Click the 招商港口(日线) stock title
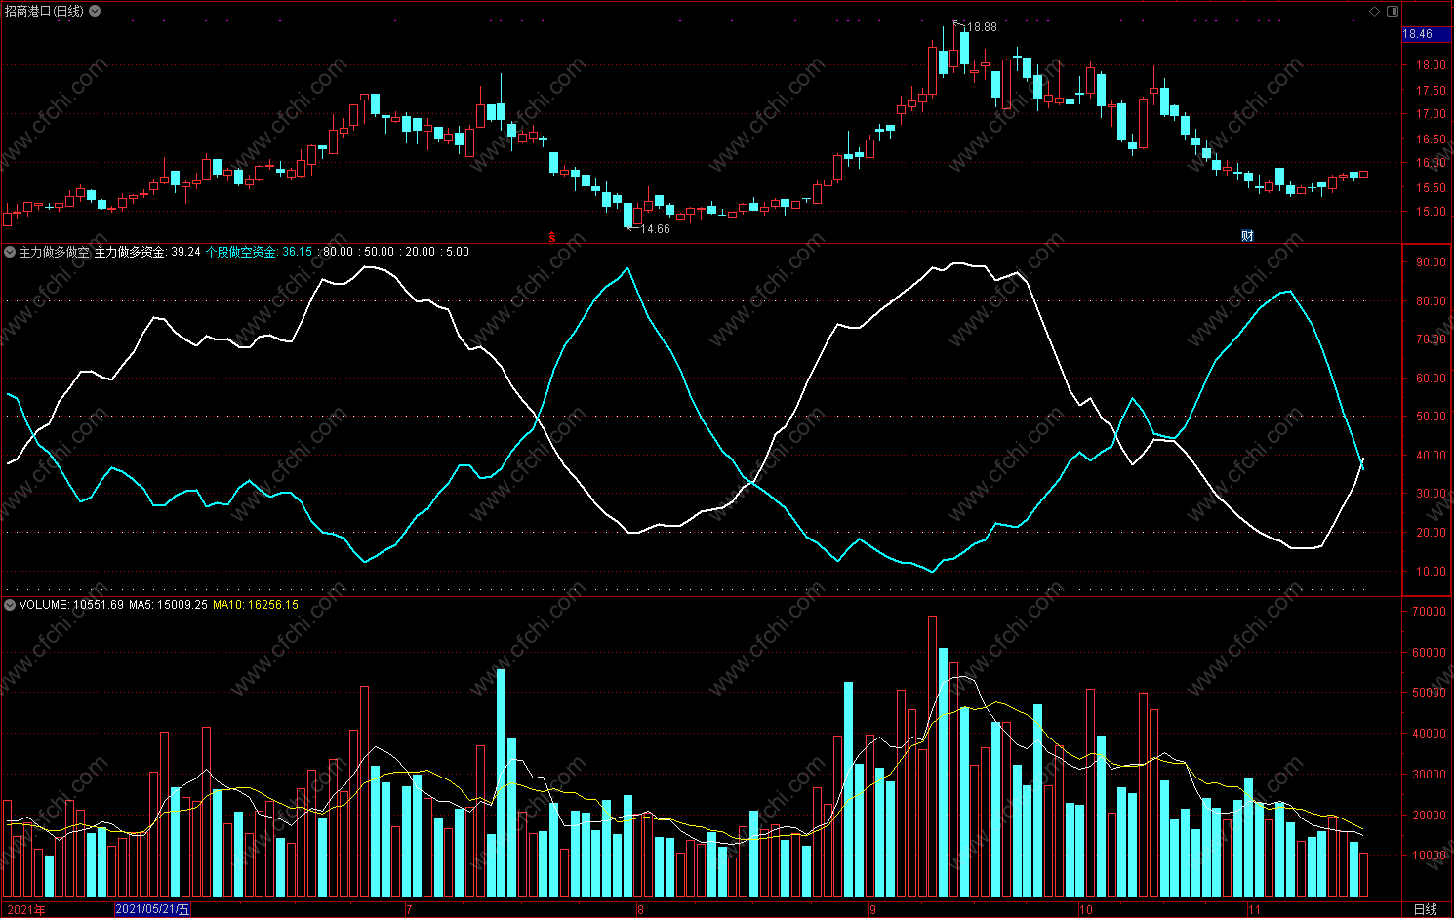The height and width of the screenshot is (918, 1454). click(44, 11)
